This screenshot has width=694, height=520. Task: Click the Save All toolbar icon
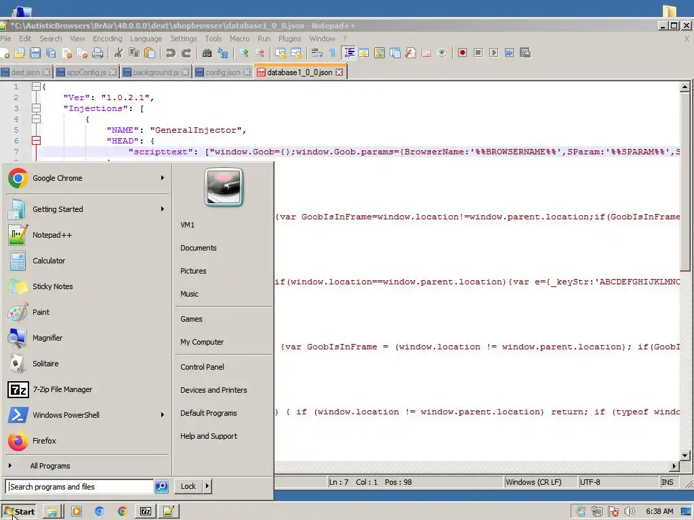point(51,53)
